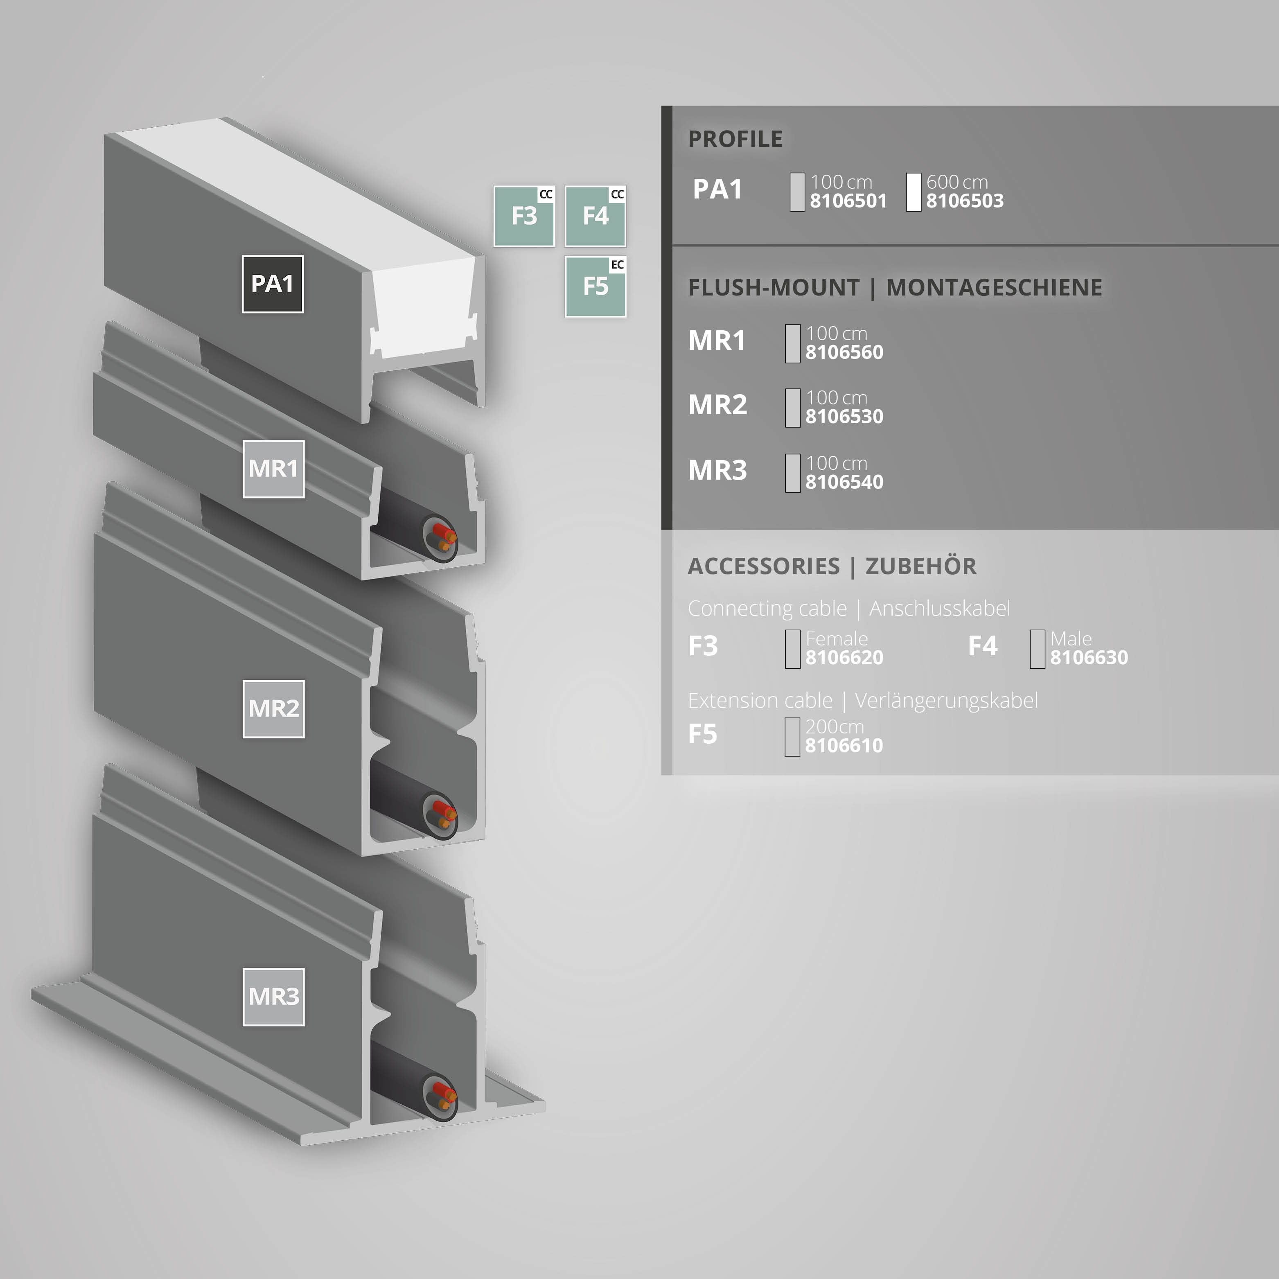Click the MR2 100 cm swatch

pos(792,408)
